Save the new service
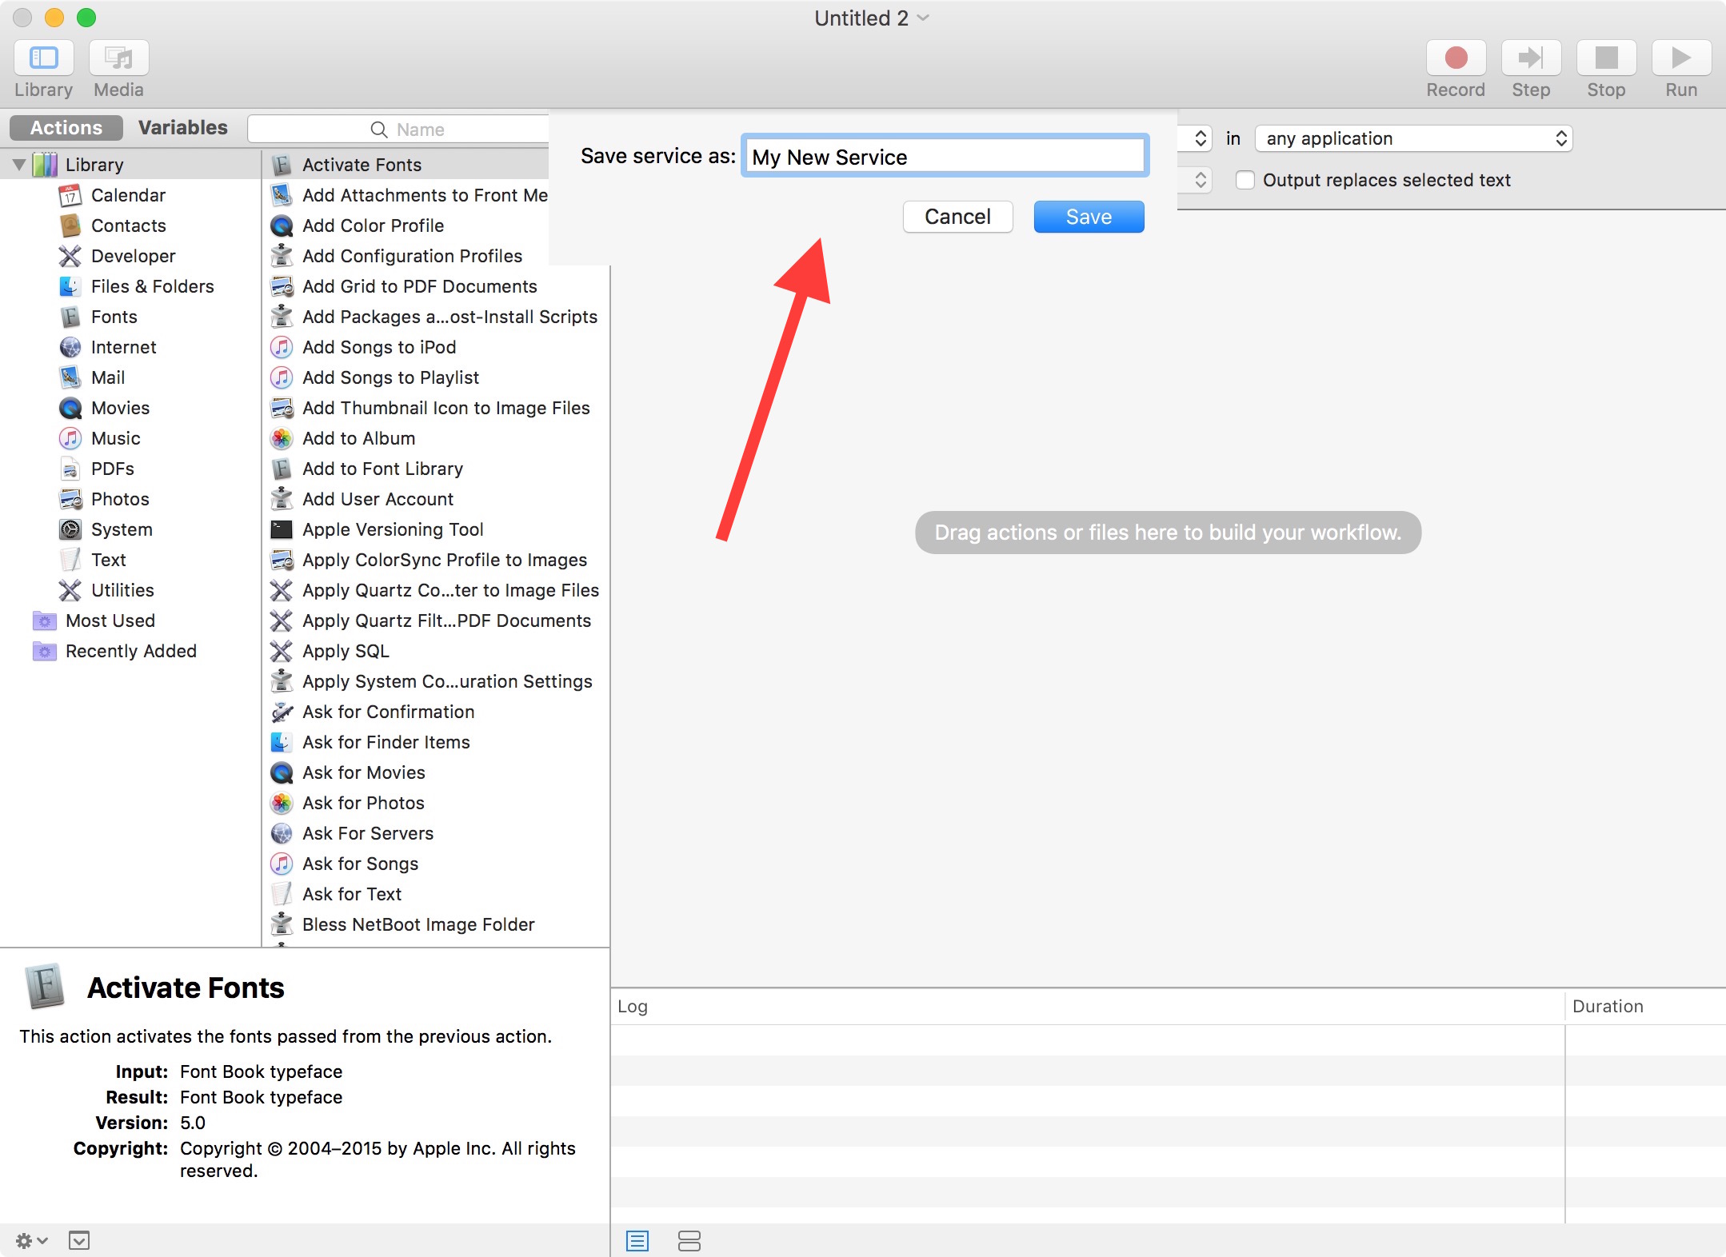This screenshot has height=1257, width=1726. point(1088,216)
